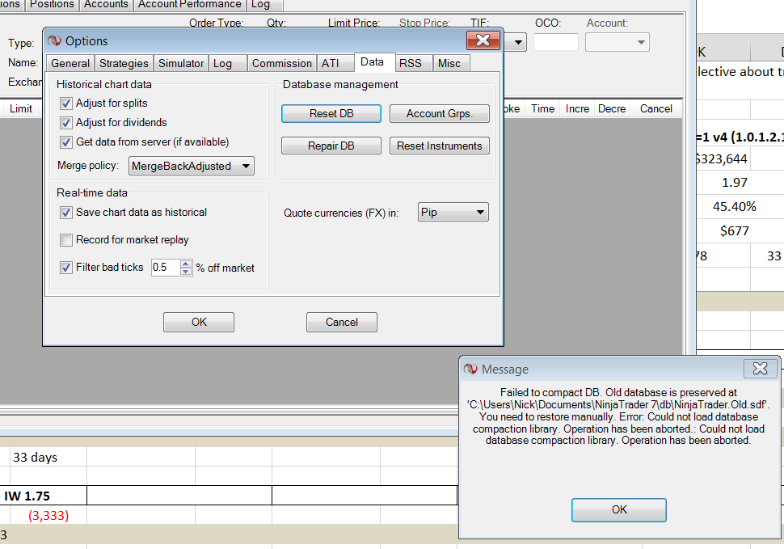
Task: Open Account Performance tab
Action: pos(189,4)
